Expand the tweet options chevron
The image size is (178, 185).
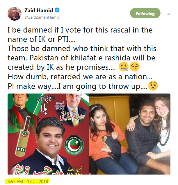[x=168, y=14]
